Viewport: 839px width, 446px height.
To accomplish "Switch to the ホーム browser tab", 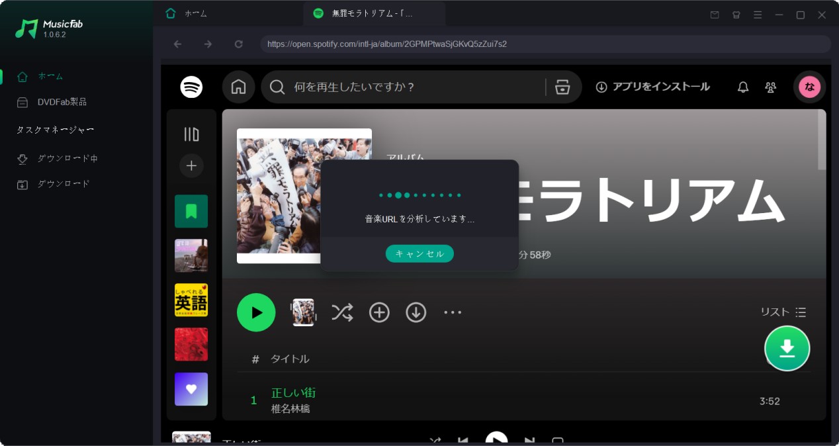I will click(196, 13).
